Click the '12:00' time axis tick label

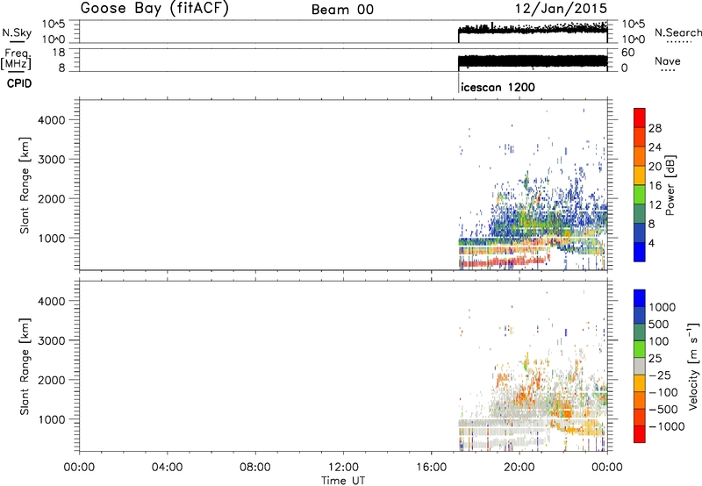tap(343, 468)
